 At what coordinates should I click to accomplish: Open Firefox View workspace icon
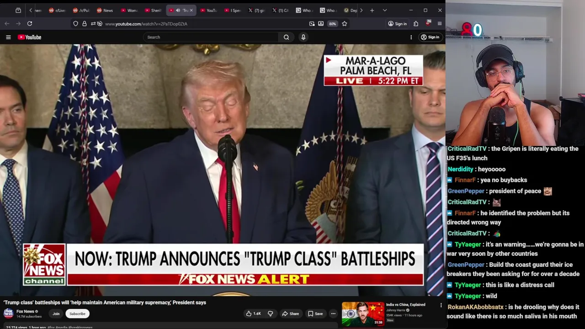click(x=18, y=10)
